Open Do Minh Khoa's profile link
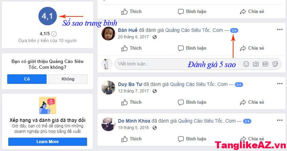This screenshot has width=287, height=151. 134,121
